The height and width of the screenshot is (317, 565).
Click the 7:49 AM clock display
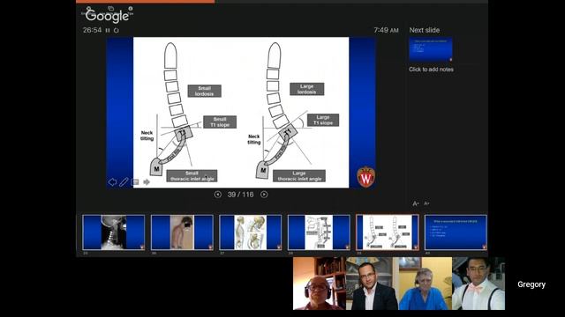tap(386, 30)
